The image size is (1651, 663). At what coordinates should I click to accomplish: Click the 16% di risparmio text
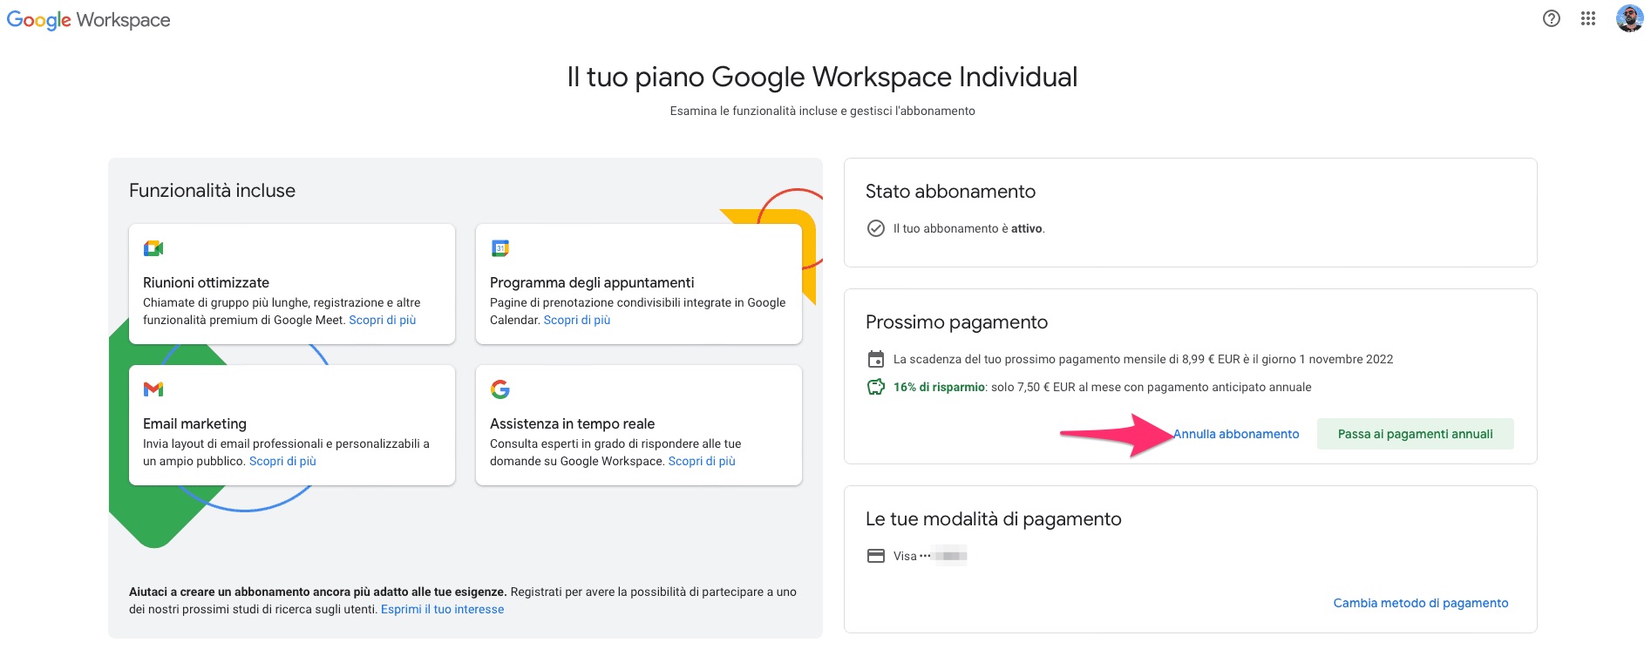tap(939, 387)
